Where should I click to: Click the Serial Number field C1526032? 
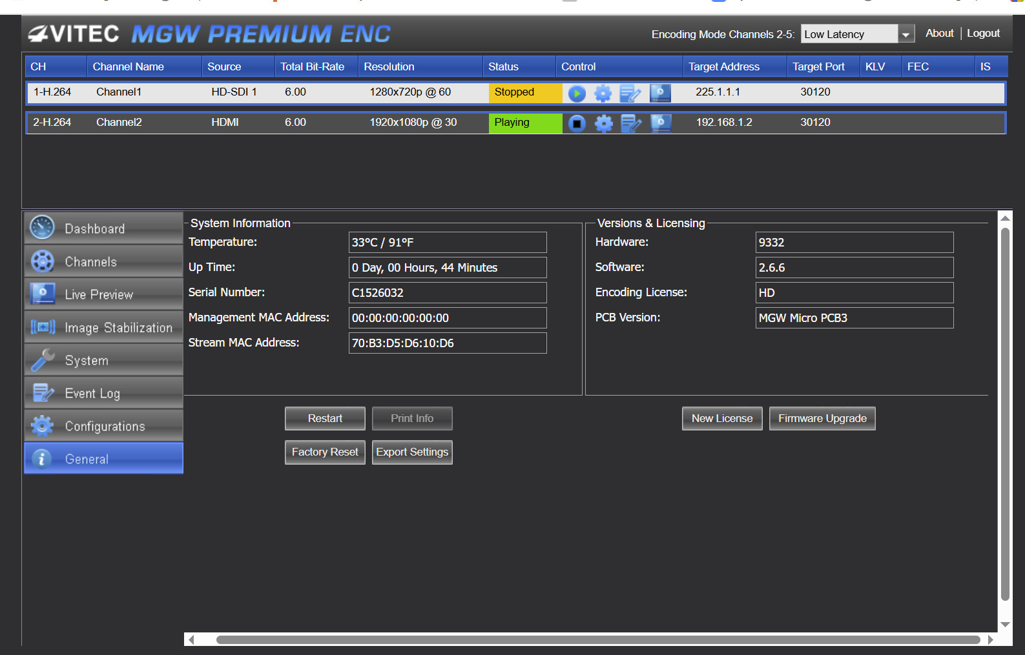(x=448, y=293)
